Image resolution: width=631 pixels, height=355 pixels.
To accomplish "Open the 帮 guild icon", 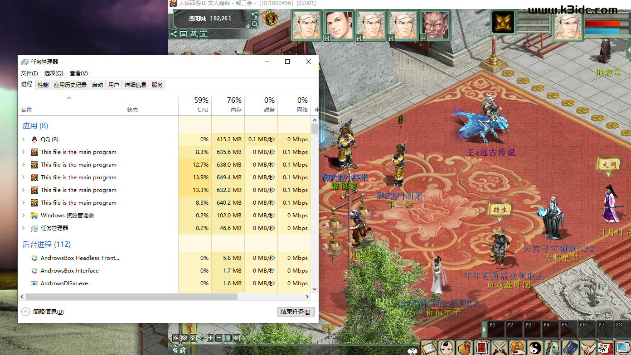I will point(605,348).
